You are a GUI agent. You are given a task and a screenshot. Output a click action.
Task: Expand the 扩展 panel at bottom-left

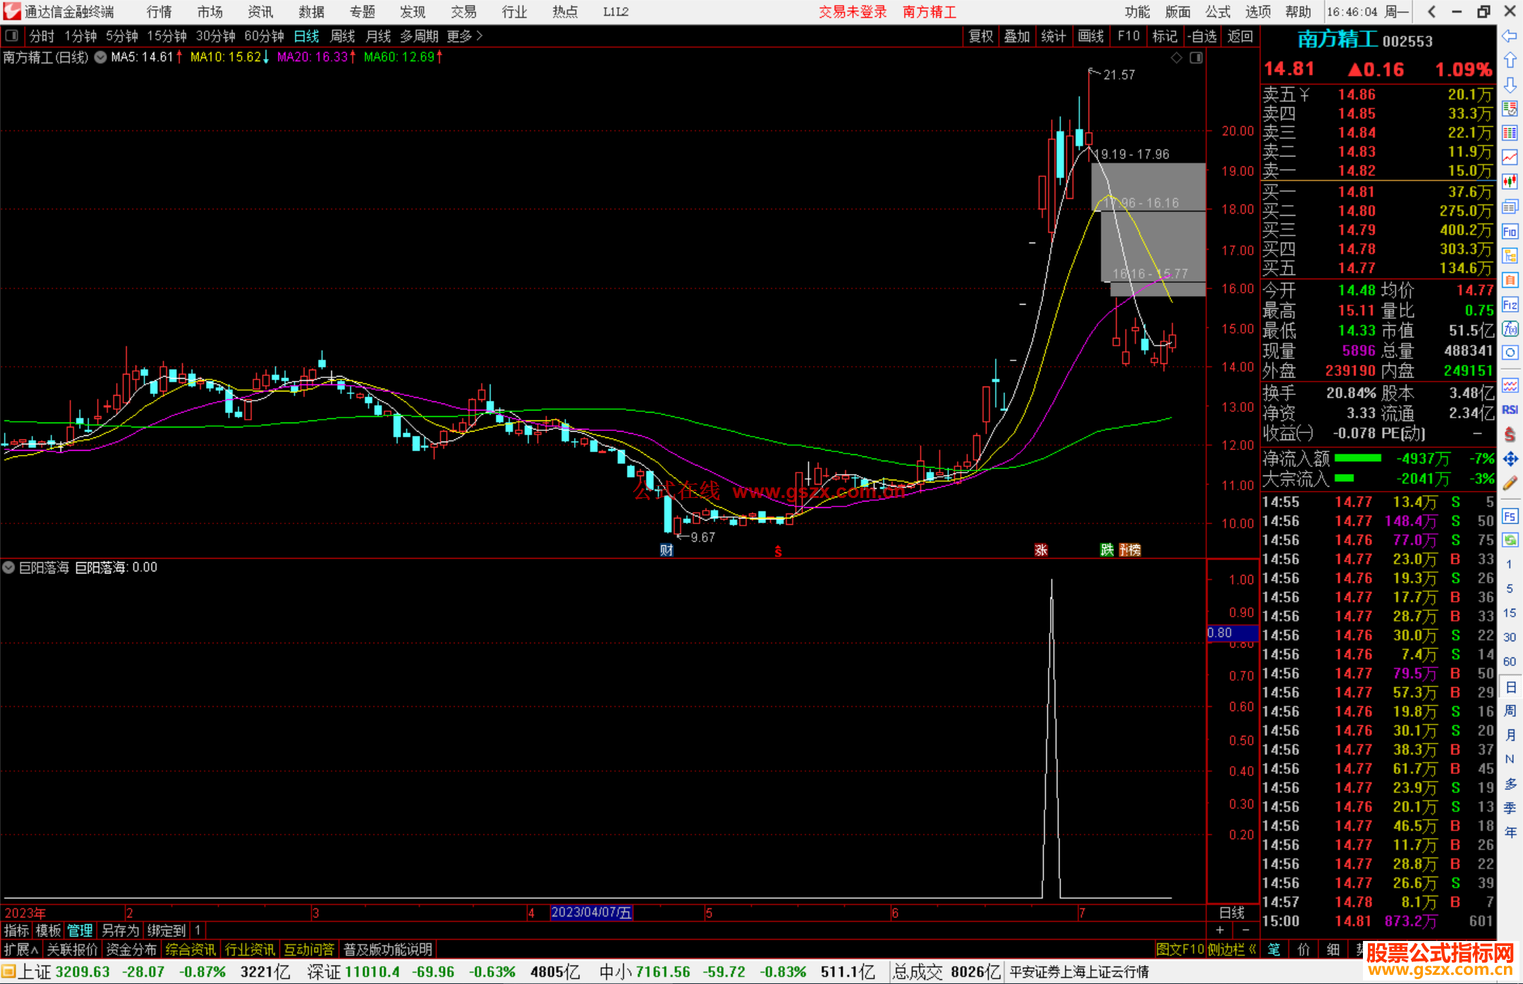(20, 949)
